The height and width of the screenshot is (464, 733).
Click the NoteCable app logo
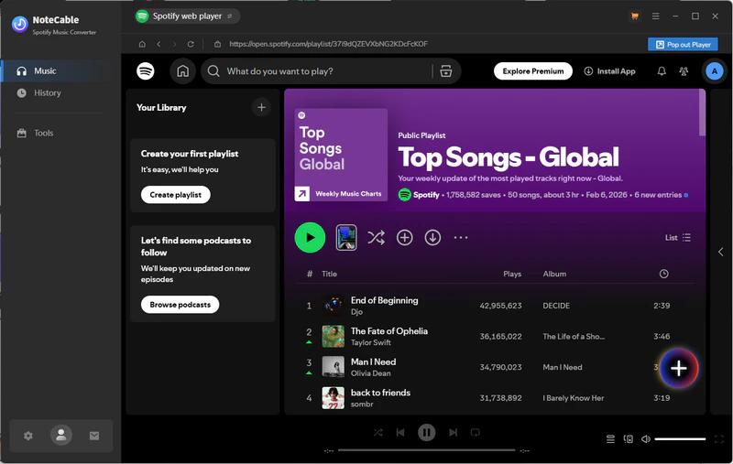[x=19, y=24]
